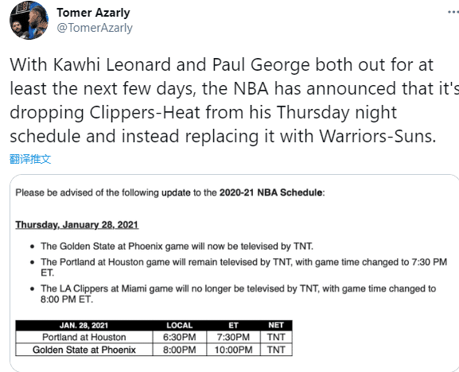Click the 6:30PM local time cell
The height and width of the screenshot is (372, 459).
[180, 337]
